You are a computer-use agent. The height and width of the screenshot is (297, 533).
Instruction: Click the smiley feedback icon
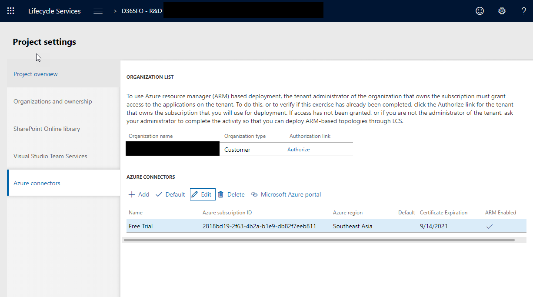[x=480, y=11]
